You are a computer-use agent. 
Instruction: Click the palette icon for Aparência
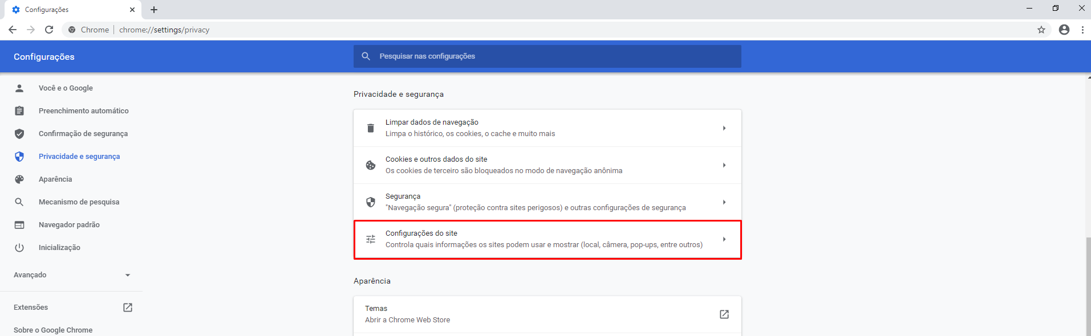(x=19, y=179)
